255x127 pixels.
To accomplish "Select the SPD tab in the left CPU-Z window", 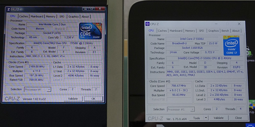I will point(62,17).
